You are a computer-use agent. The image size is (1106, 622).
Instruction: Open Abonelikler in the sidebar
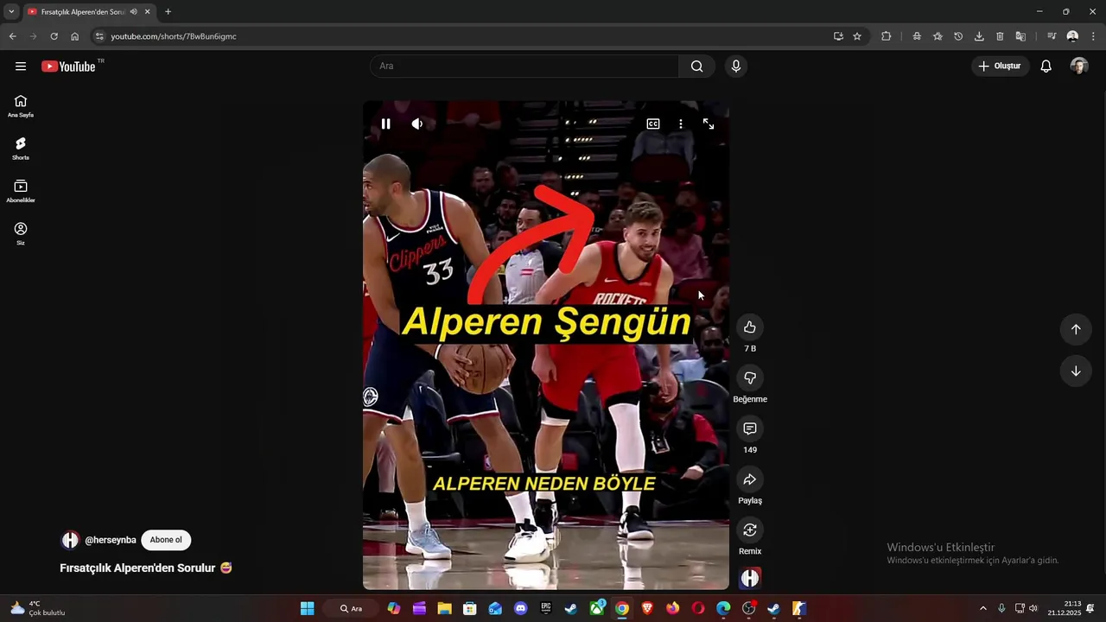[x=21, y=191]
